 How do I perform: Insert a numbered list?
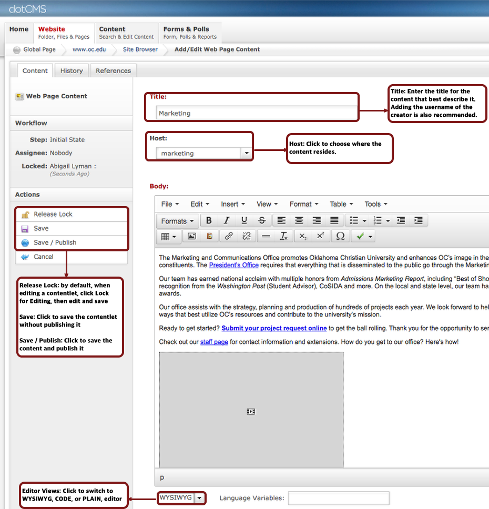pyautogui.click(x=378, y=221)
